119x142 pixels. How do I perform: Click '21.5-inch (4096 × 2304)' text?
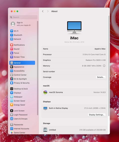point(95,108)
